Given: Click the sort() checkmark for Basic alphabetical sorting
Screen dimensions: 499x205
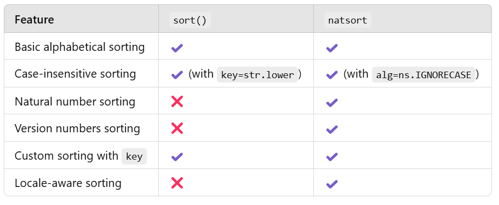Looking at the screenshot, I should (x=177, y=48).
